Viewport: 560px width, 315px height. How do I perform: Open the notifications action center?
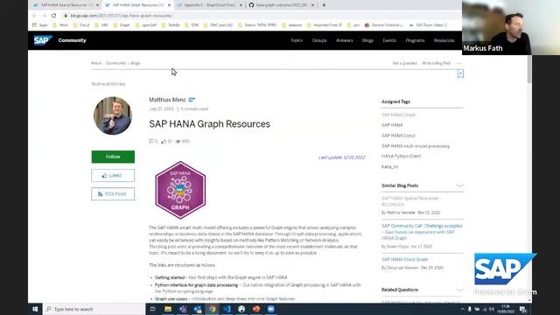(523, 309)
